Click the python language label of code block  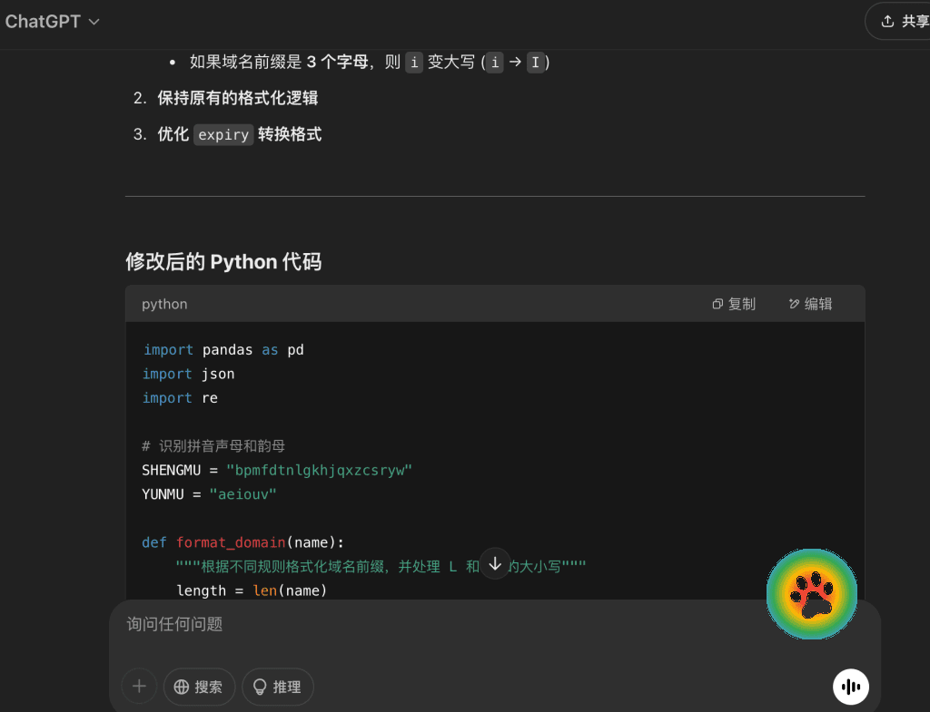(x=164, y=304)
